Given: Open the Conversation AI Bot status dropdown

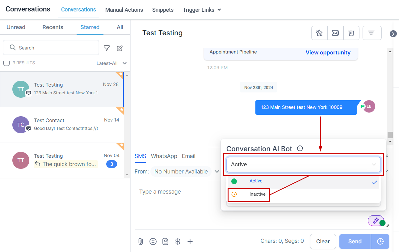Looking at the screenshot, I should pyautogui.click(x=303, y=164).
